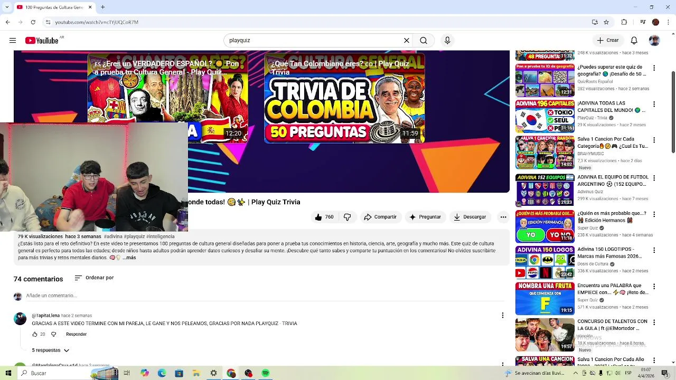This screenshot has height=380, width=676.
Task: Open the Windows Start menu
Action: (x=8, y=373)
